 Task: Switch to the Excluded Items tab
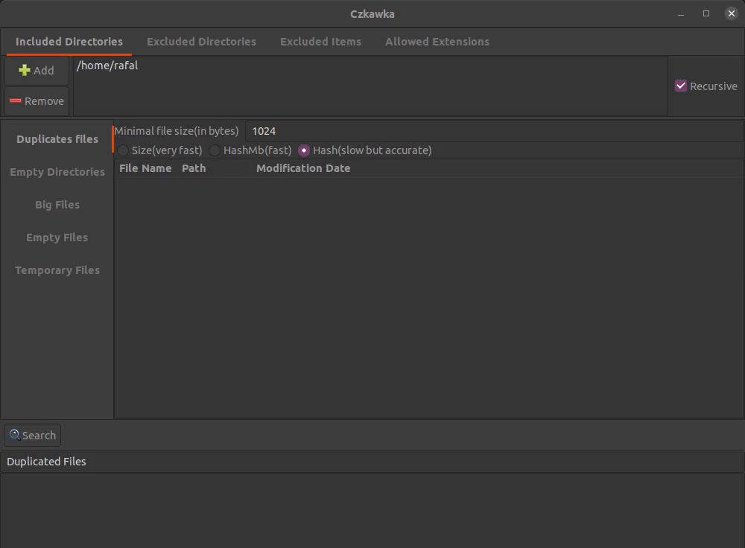click(x=320, y=42)
